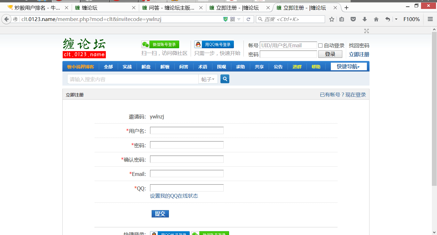The image size is (437, 235).
Task: Log in with the 用QQ帐号登录 button
Action: 214,45
